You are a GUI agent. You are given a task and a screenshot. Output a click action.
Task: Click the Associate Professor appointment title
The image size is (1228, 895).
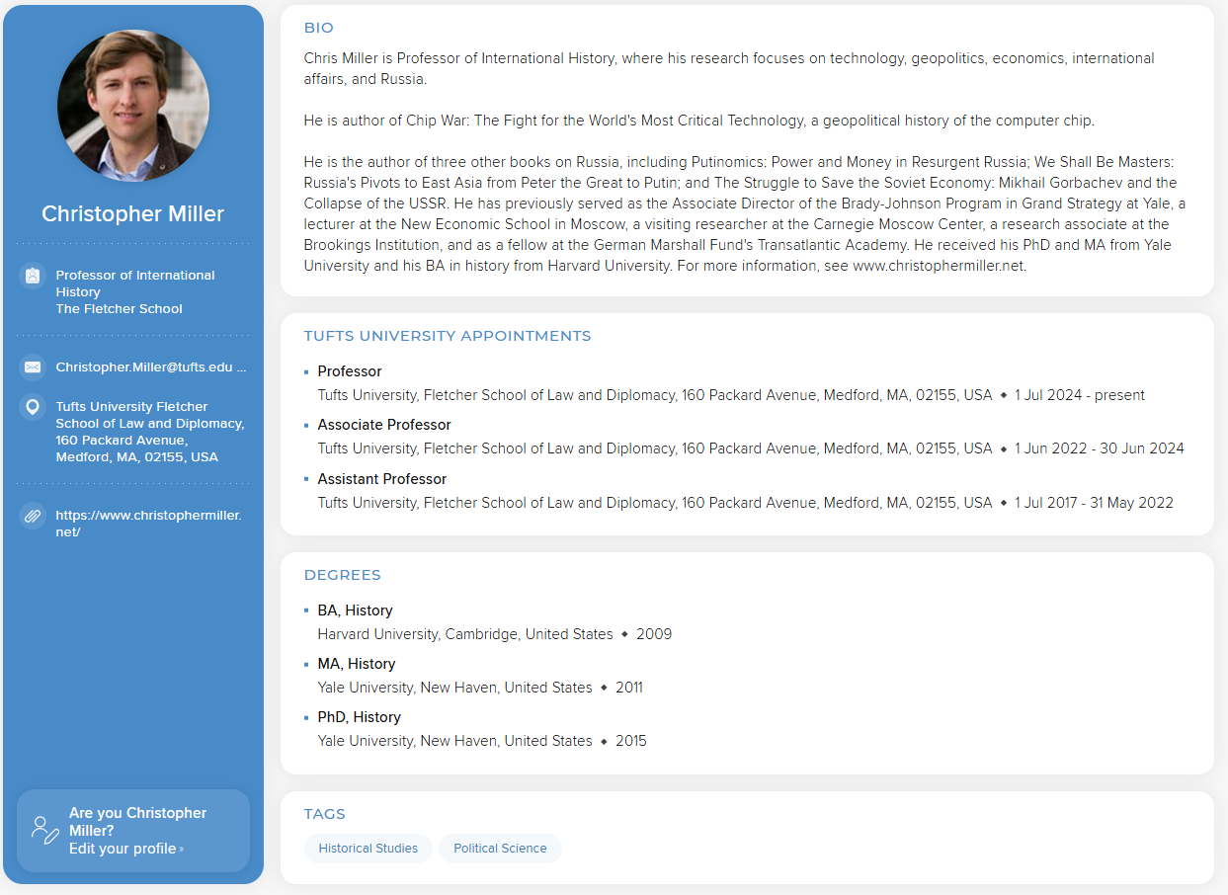(x=384, y=425)
